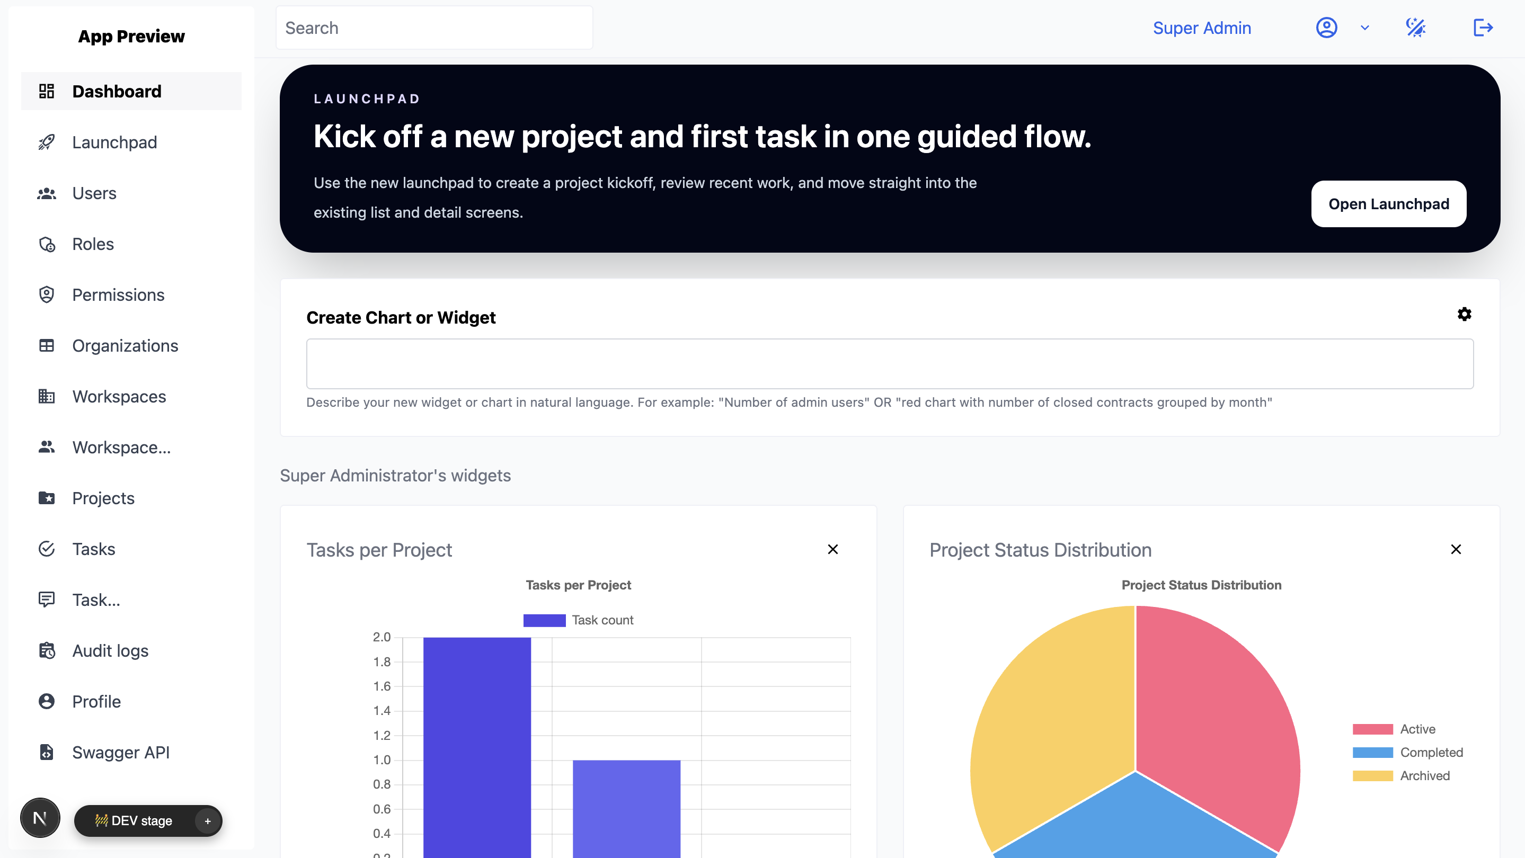Click the logout arrow icon

coord(1483,28)
